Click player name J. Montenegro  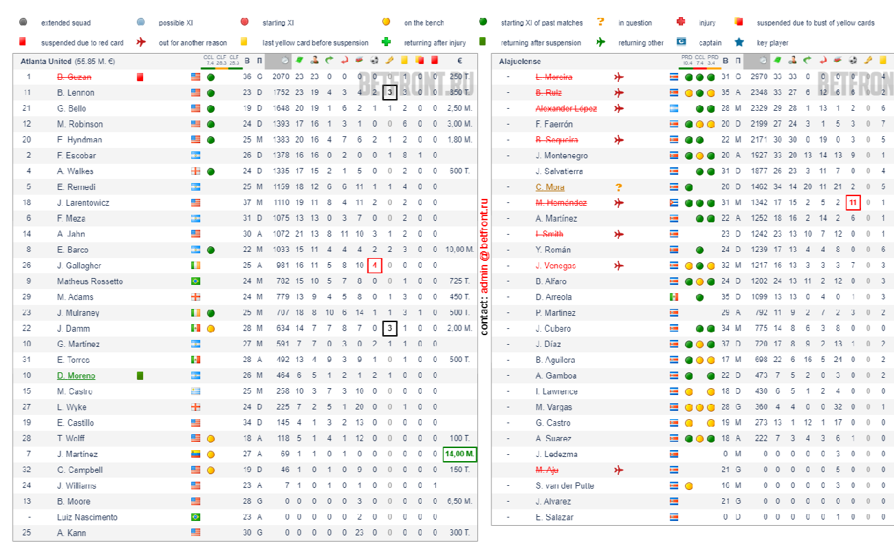562,156
